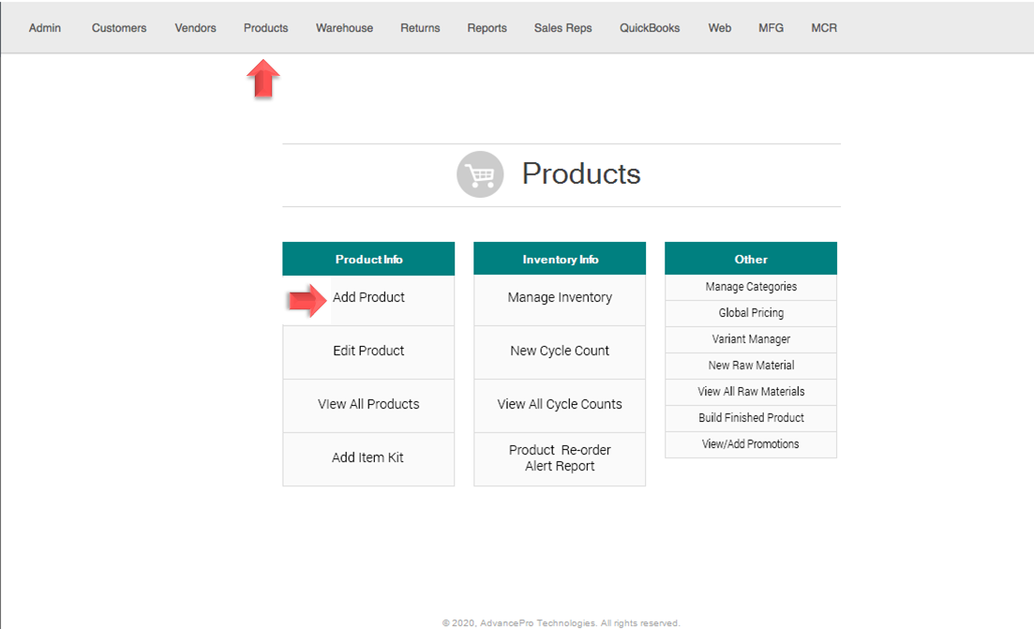Open Product Re-order Alert Report

point(560,458)
